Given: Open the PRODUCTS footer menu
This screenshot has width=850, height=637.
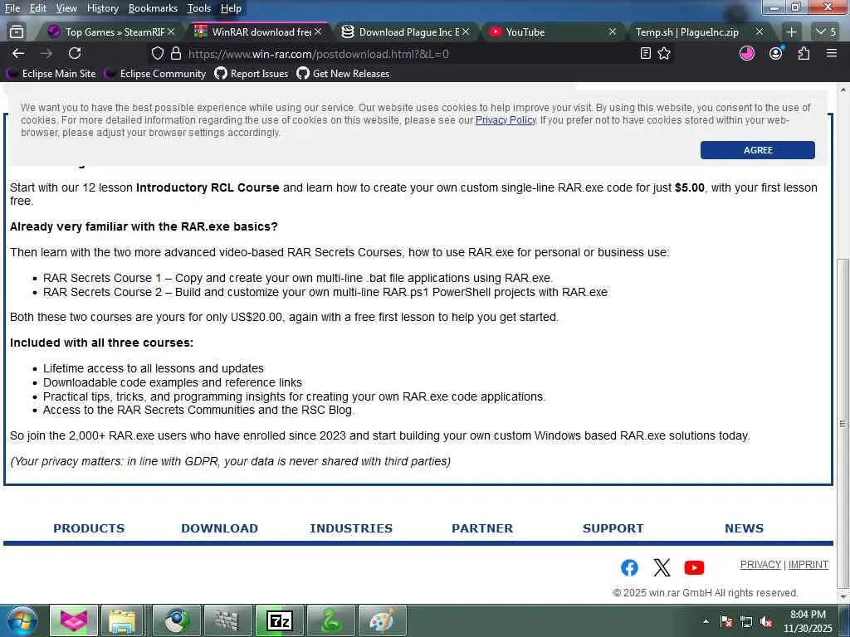Looking at the screenshot, I should (89, 528).
